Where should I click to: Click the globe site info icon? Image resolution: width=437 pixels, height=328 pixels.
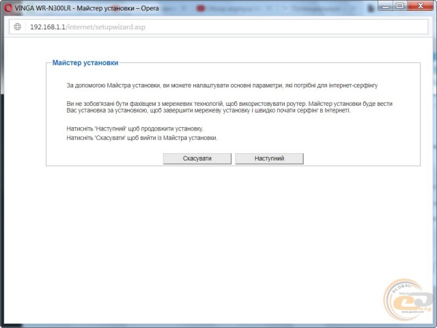pyautogui.click(x=17, y=27)
